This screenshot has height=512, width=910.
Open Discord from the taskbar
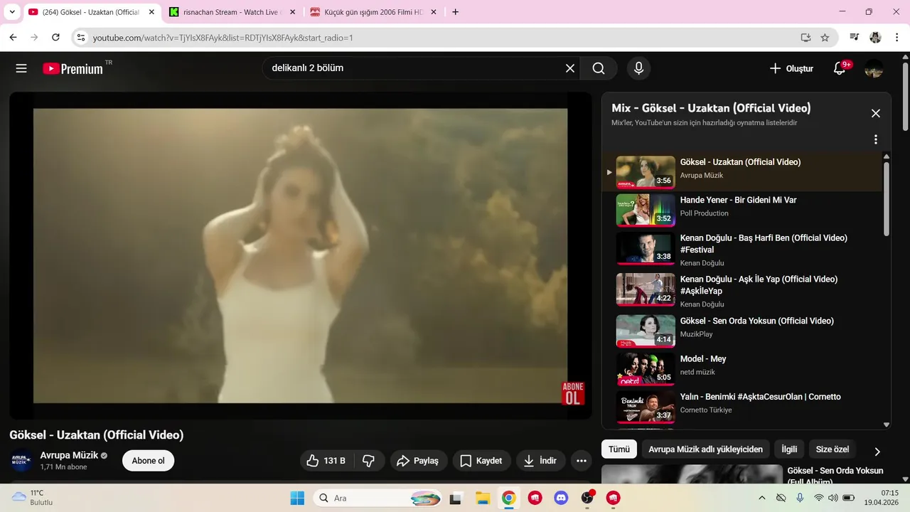pos(561,498)
